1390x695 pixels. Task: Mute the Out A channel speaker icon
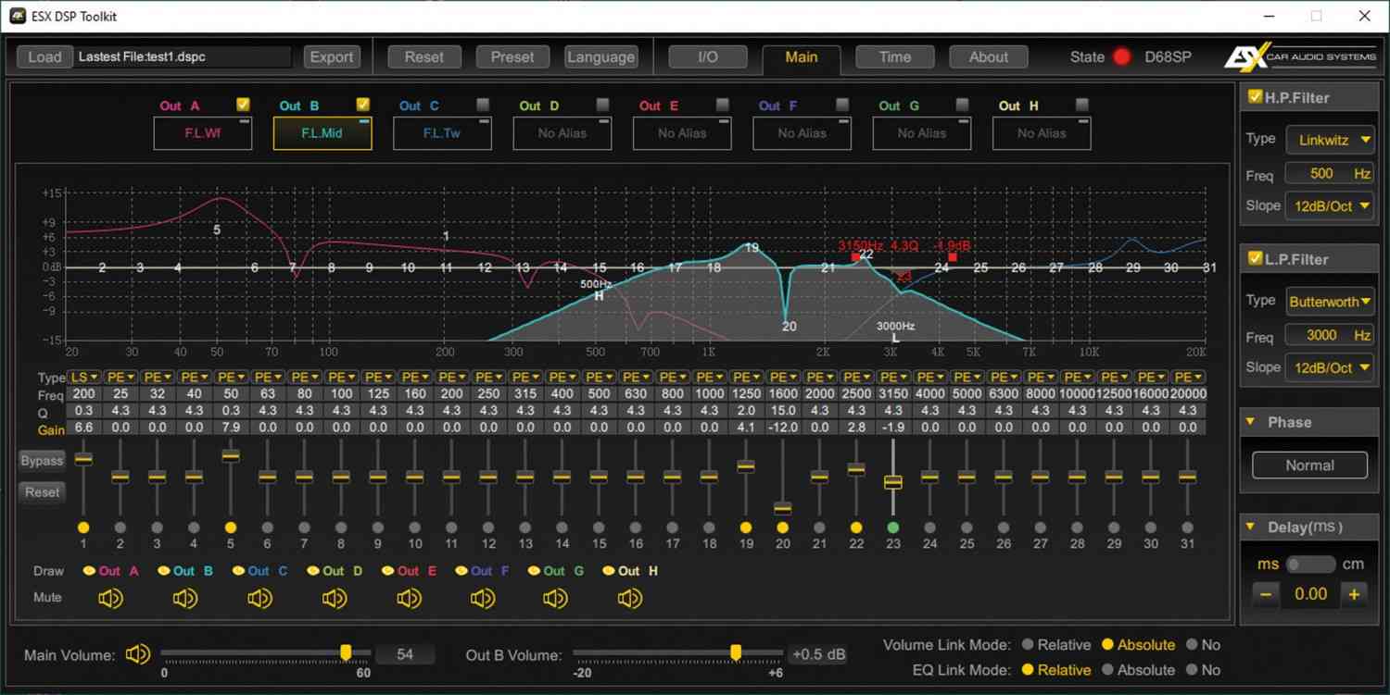click(110, 599)
